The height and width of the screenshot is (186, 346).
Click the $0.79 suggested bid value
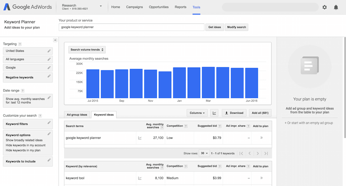217,138
